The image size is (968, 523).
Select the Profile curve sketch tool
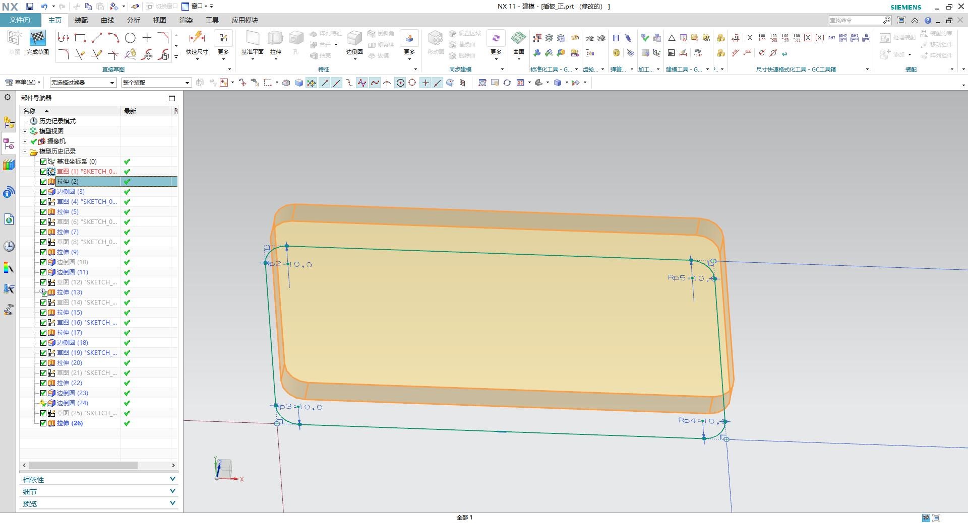pyautogui.click(x=63, y=38)
